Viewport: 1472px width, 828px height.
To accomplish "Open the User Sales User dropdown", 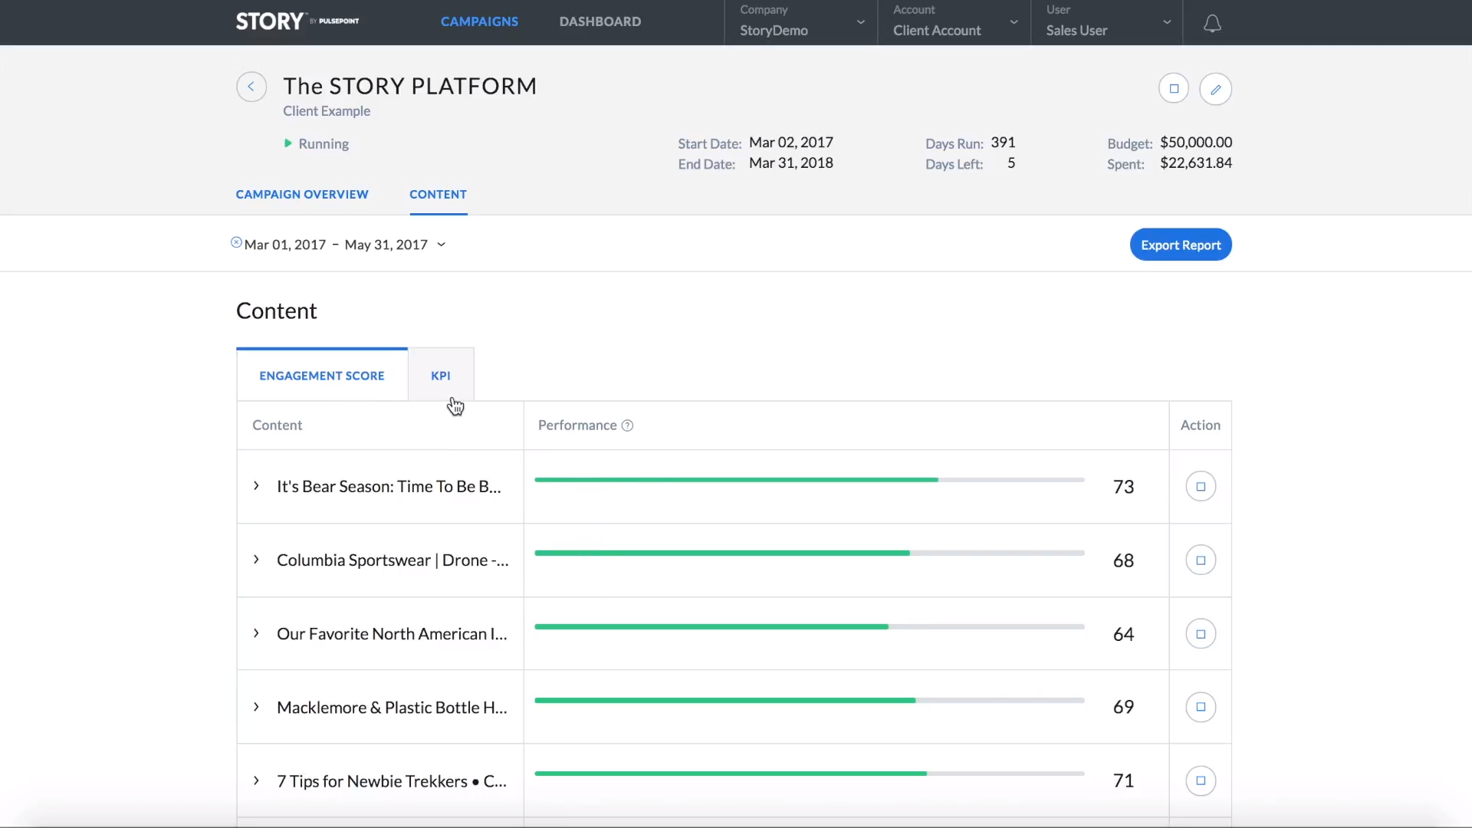I will coord(1108,22).
